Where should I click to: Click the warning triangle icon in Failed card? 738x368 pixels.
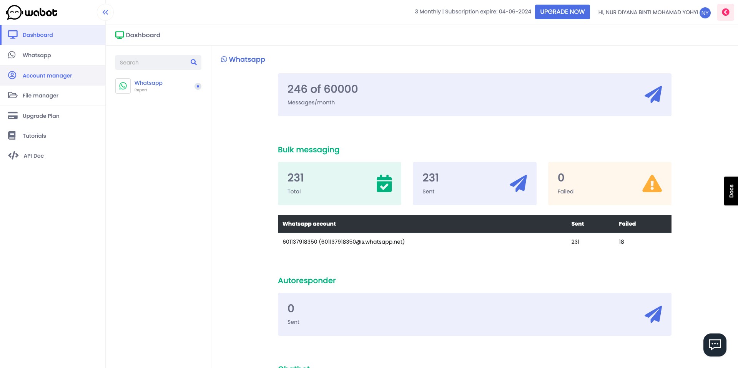tap(652, 183)
